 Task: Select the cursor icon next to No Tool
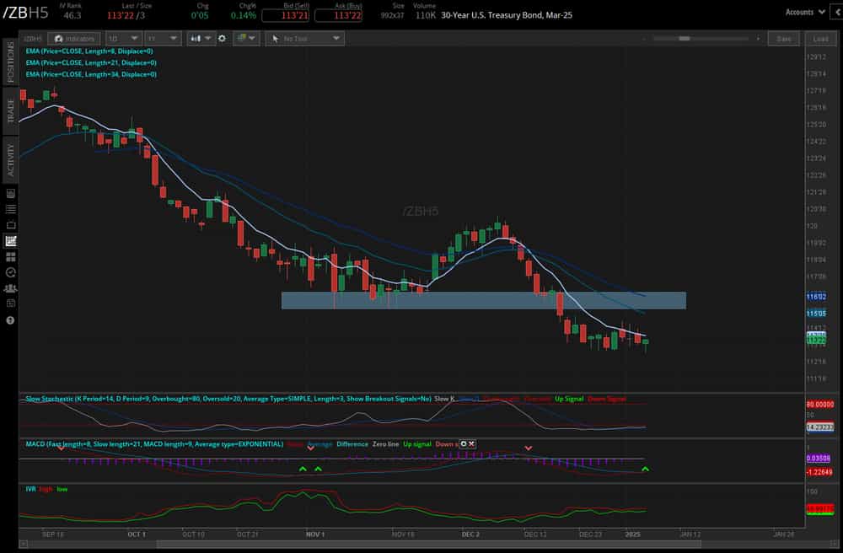[x=276, y=38]
